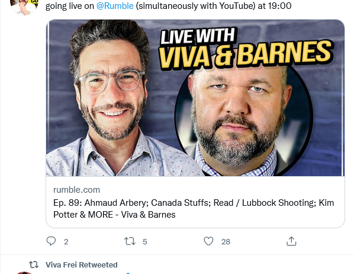Screen dimensions: 354x274
Task: Open the share tweet icon
Action: (291, 241)
